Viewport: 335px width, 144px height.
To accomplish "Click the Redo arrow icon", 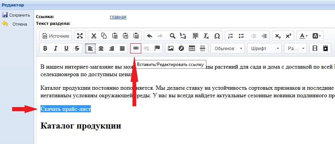I will point(160,36).
